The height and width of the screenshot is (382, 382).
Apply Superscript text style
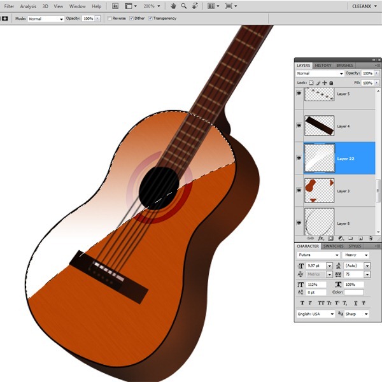(x=337, y=303)
